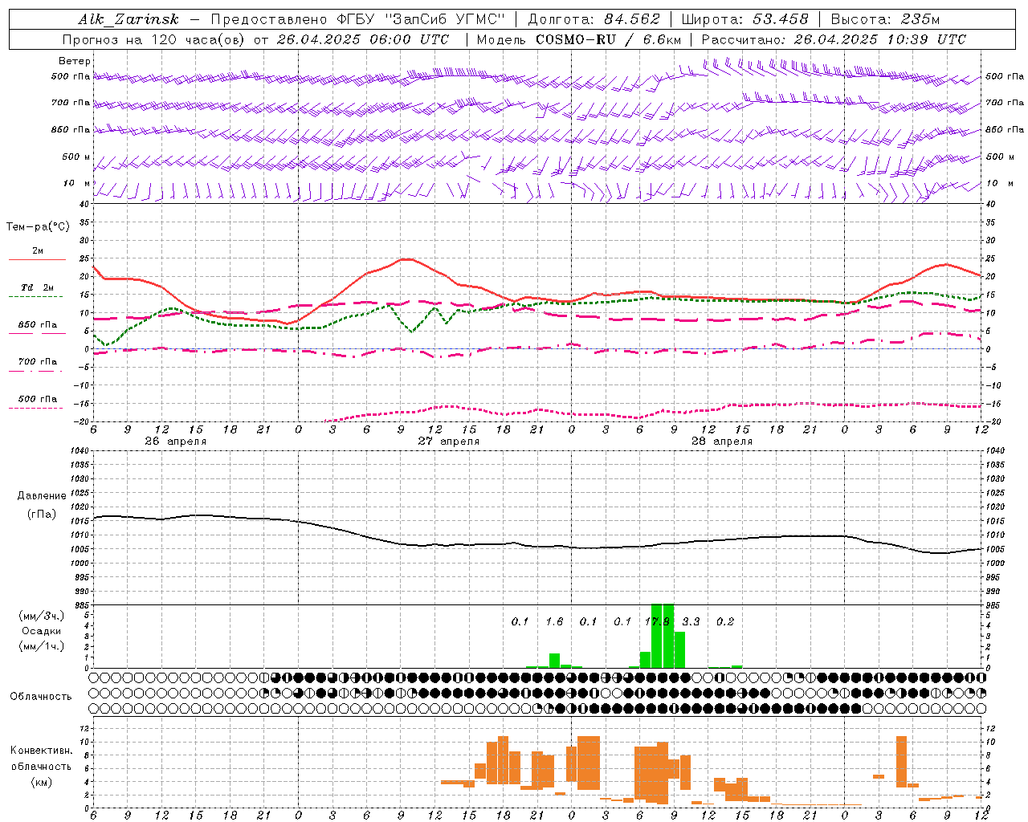Click the 1040 top pressure axis value at left
The width and height of the screenshot is (1028, 822).
coord(79,451)
